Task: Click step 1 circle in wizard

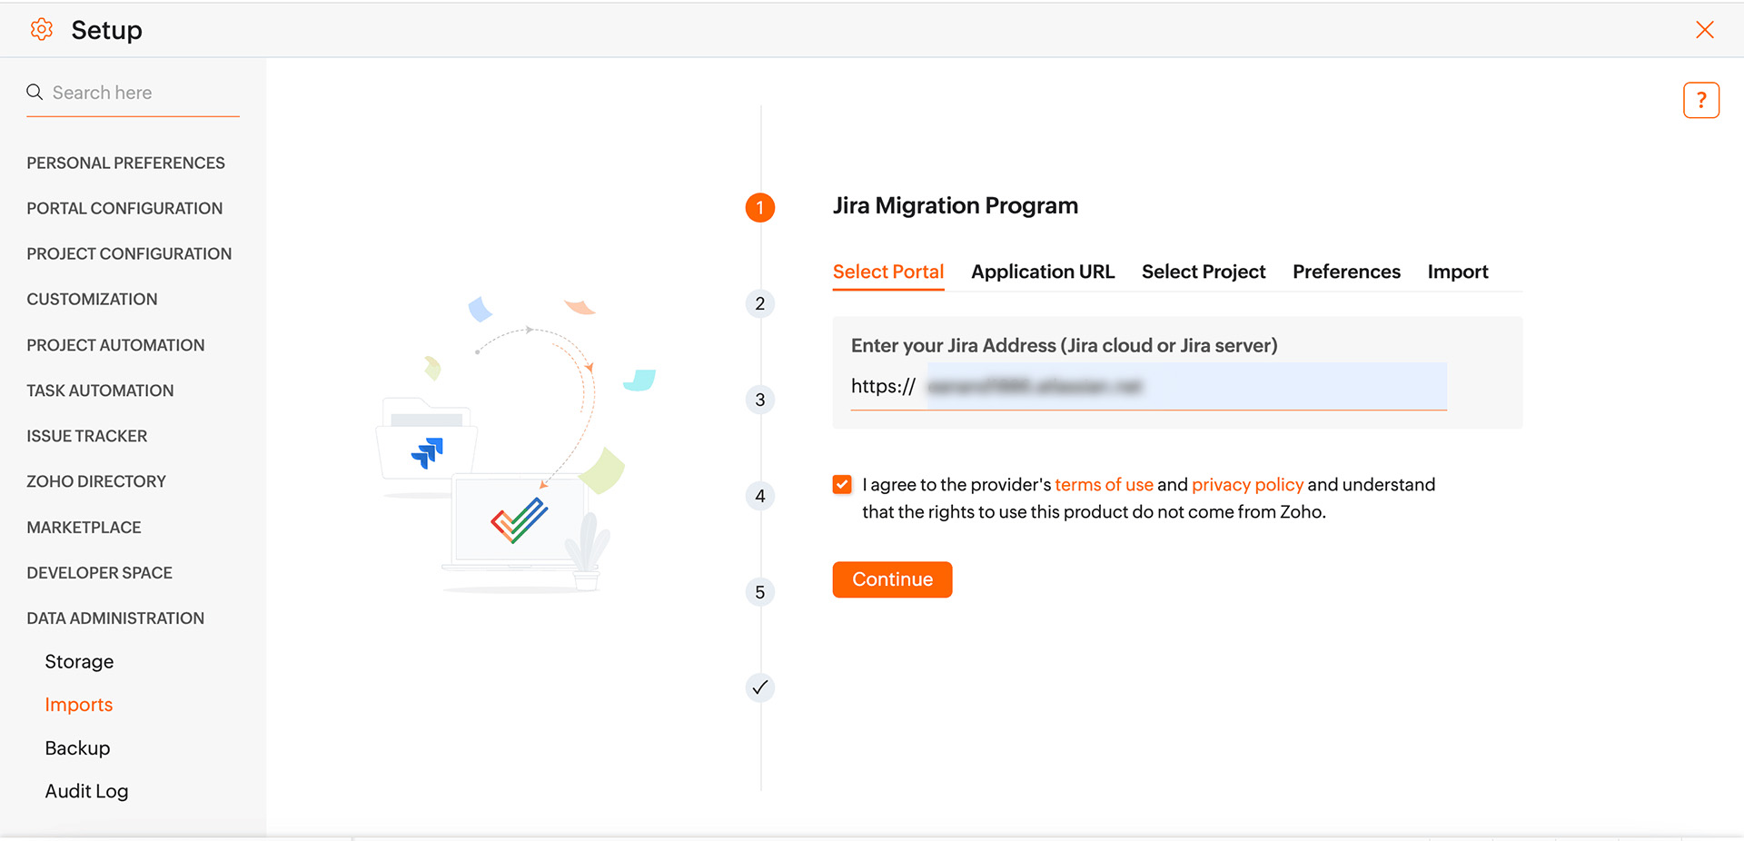Action: pyautogui.click(x=760, y=208)
